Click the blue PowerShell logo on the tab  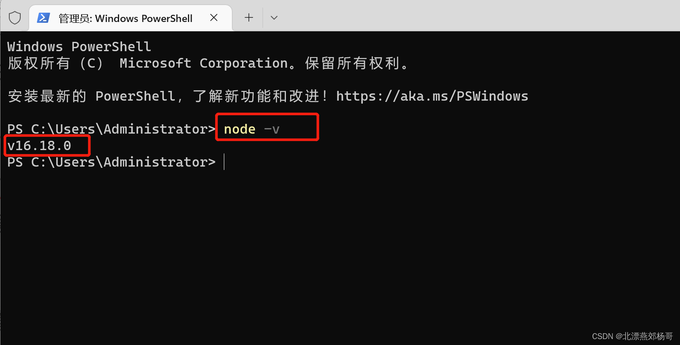[x=44, y=18]
